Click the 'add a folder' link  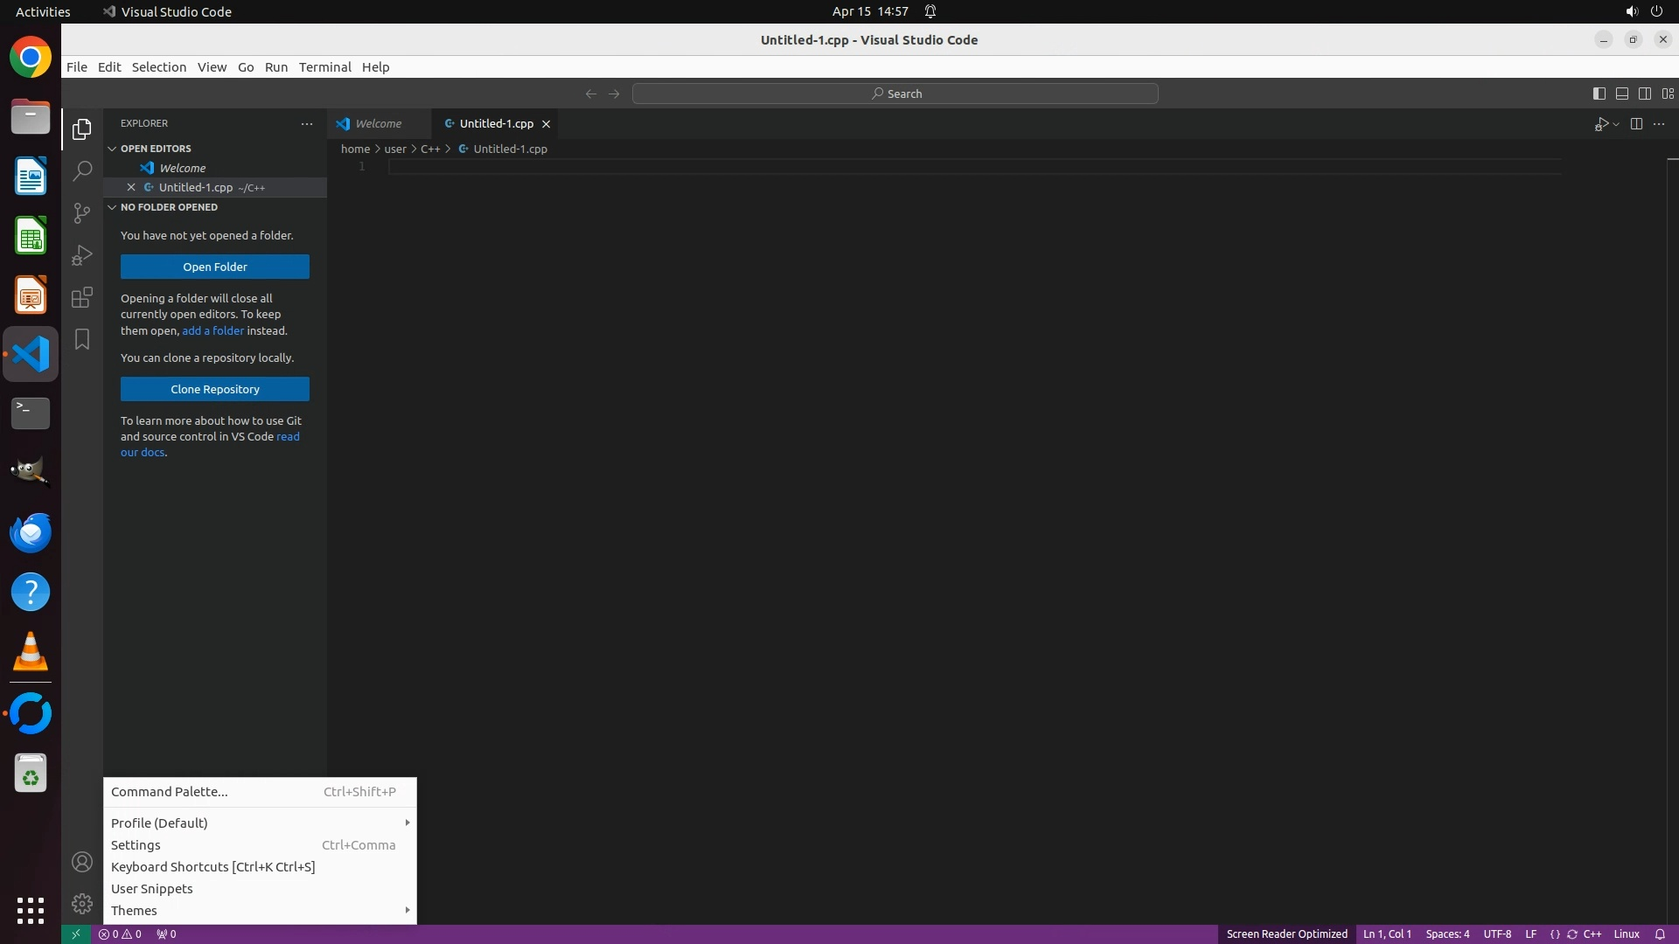(212, 330)
